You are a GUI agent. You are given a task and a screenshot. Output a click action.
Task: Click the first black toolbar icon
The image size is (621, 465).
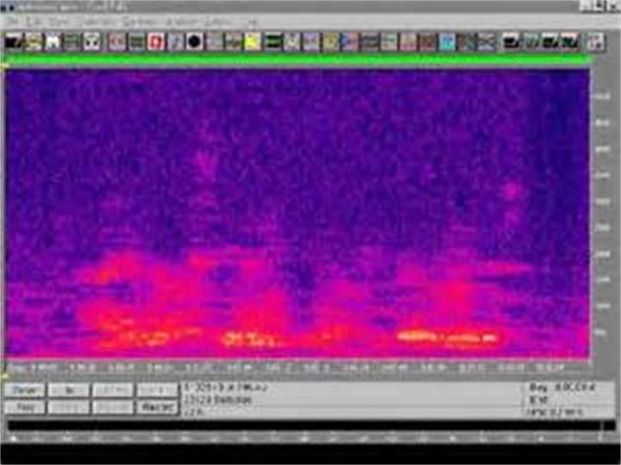point(15,40)
